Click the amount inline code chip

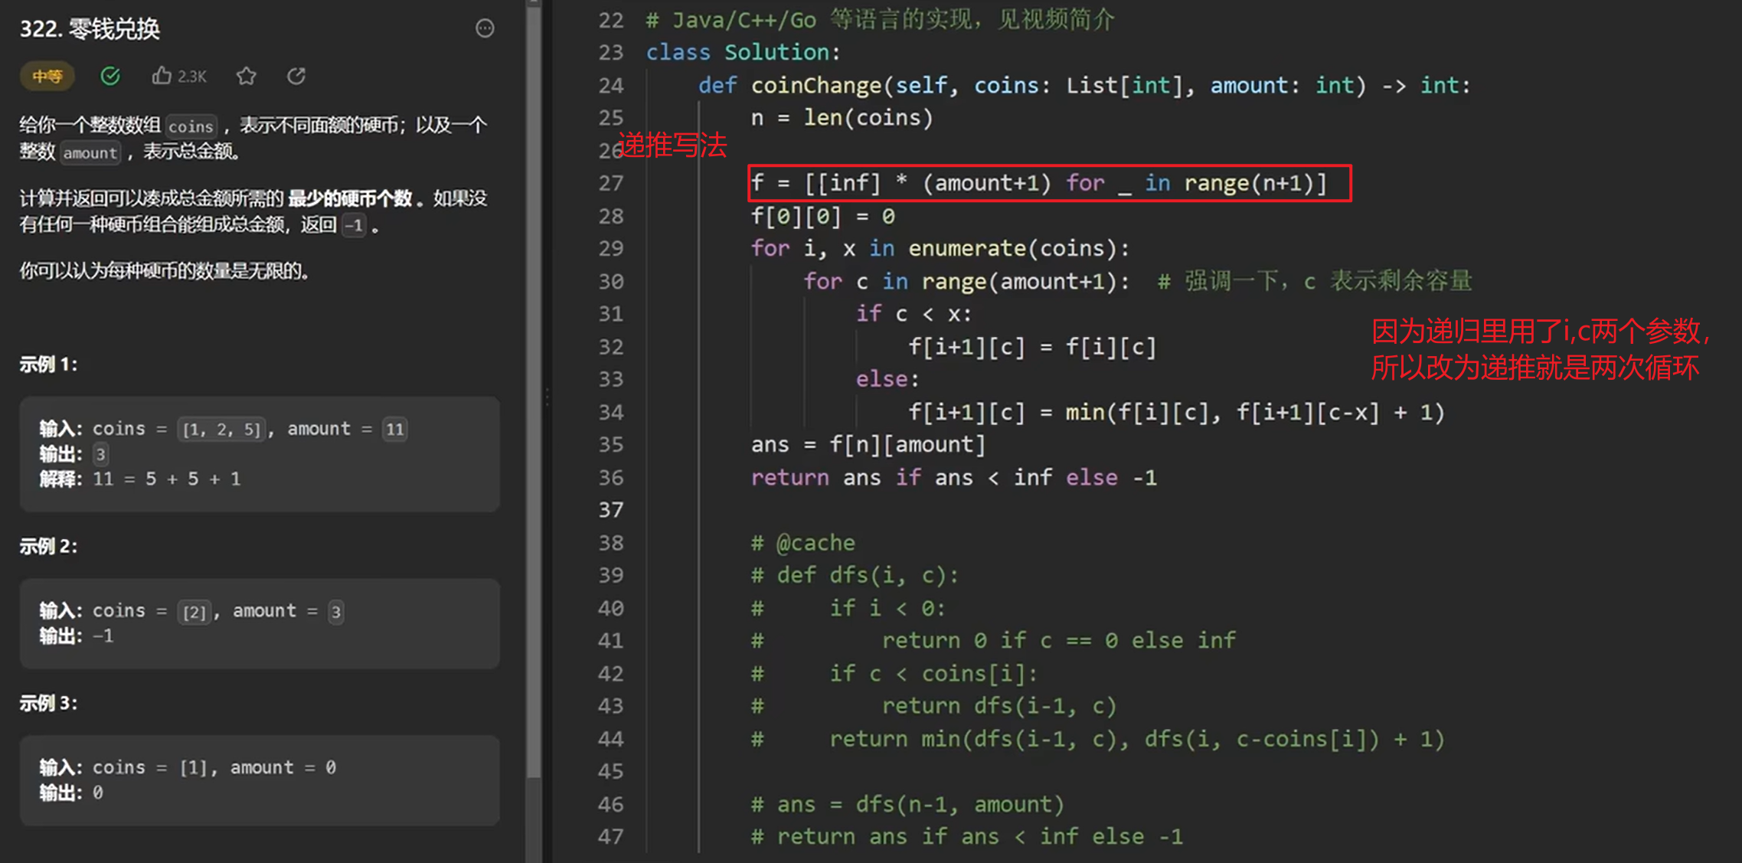point(90,152)
